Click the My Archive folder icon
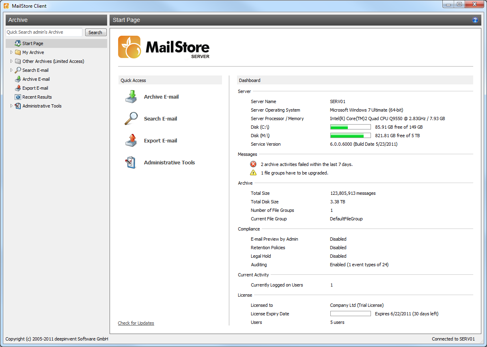 click(18, 52)
